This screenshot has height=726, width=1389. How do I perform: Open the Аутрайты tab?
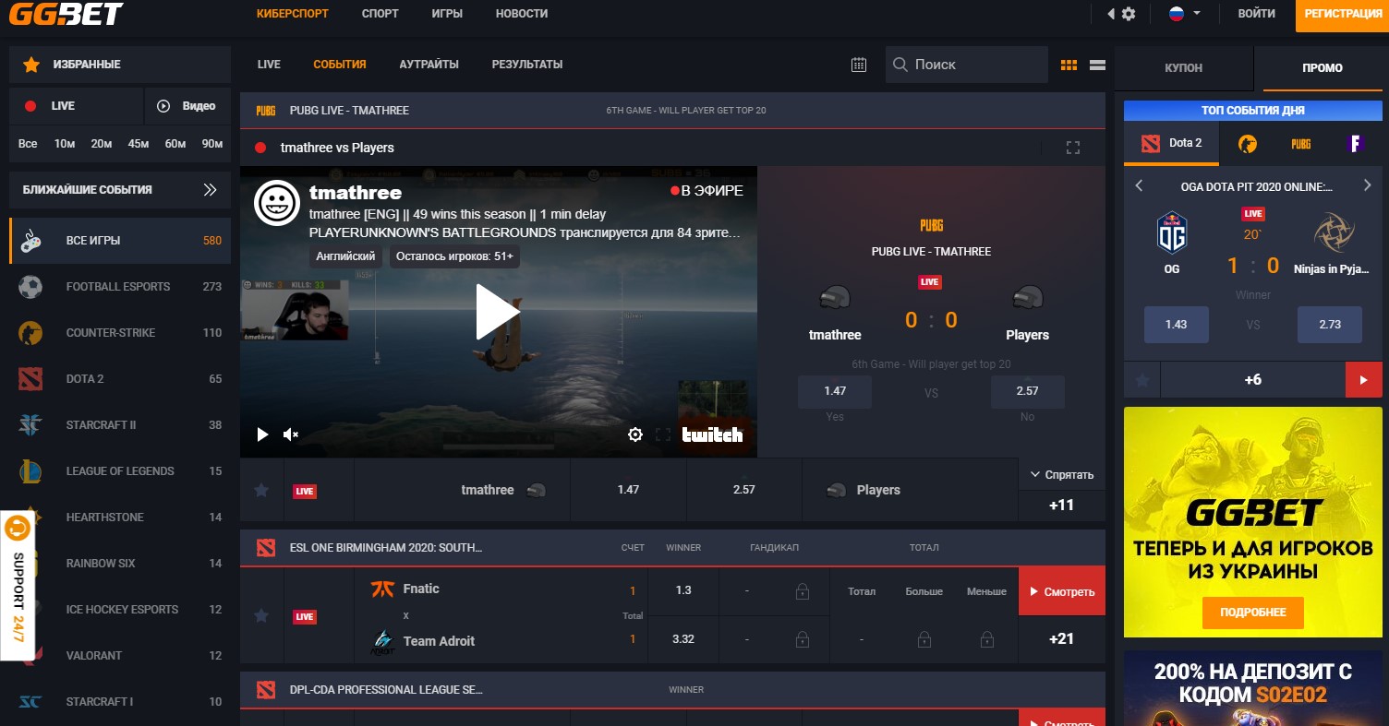coord(429,65)
